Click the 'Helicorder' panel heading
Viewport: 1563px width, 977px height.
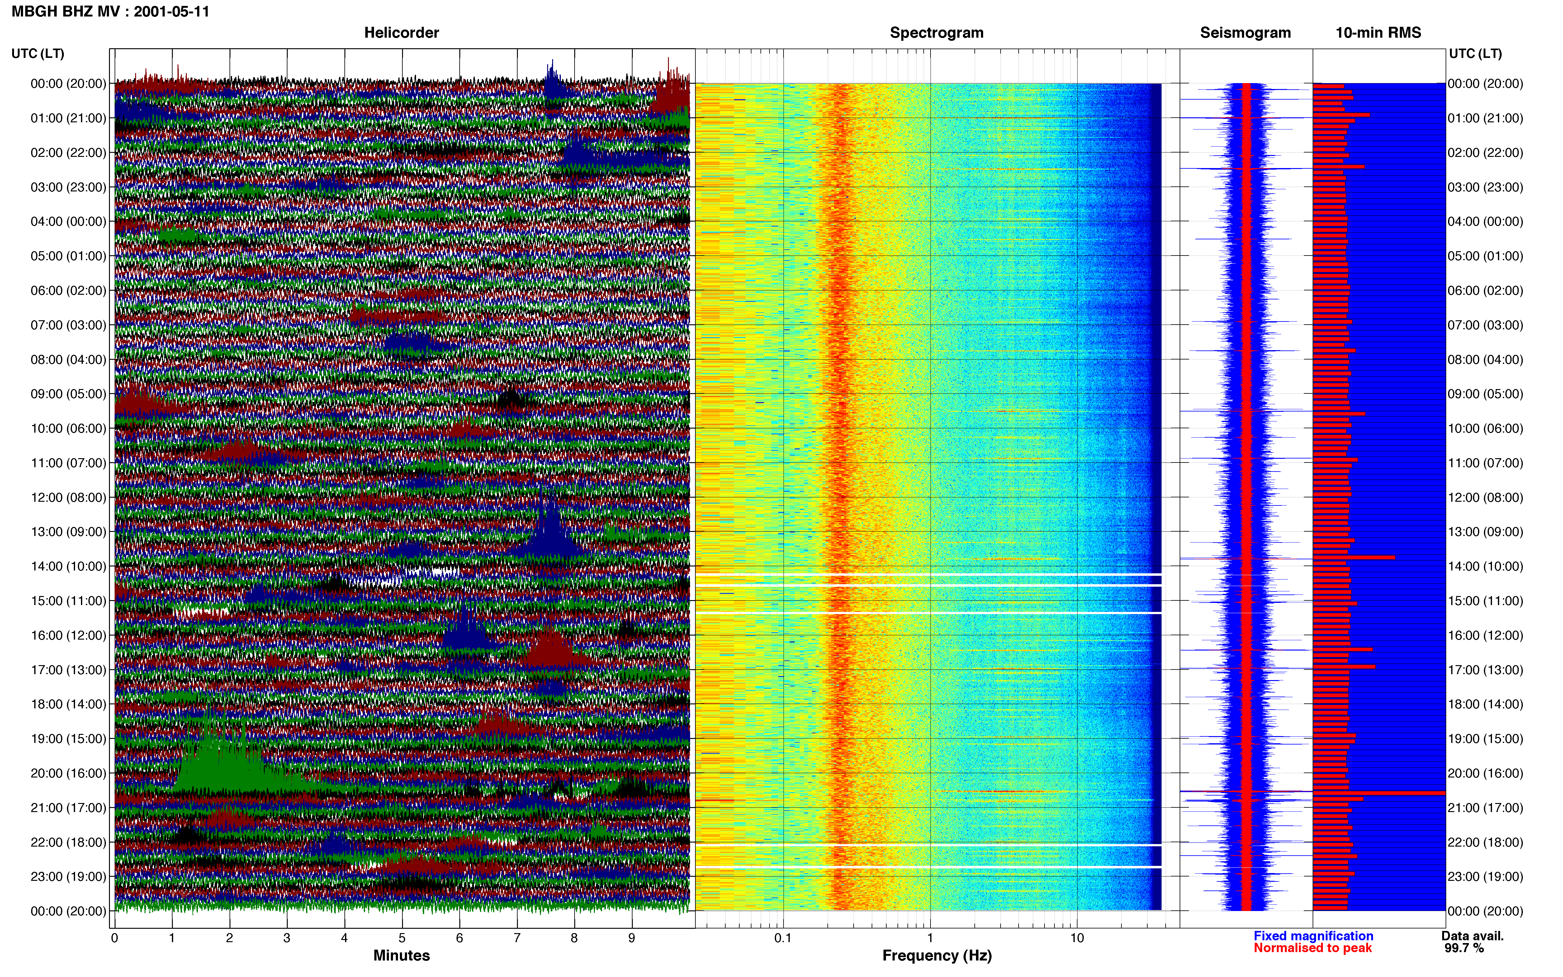point(401,32)
